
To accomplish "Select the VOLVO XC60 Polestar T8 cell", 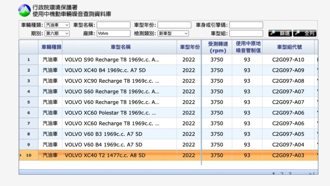I will tap(120, 113).
